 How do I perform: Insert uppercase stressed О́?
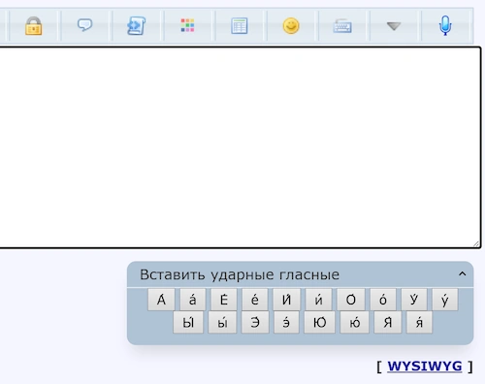click(x=351, y=300)
